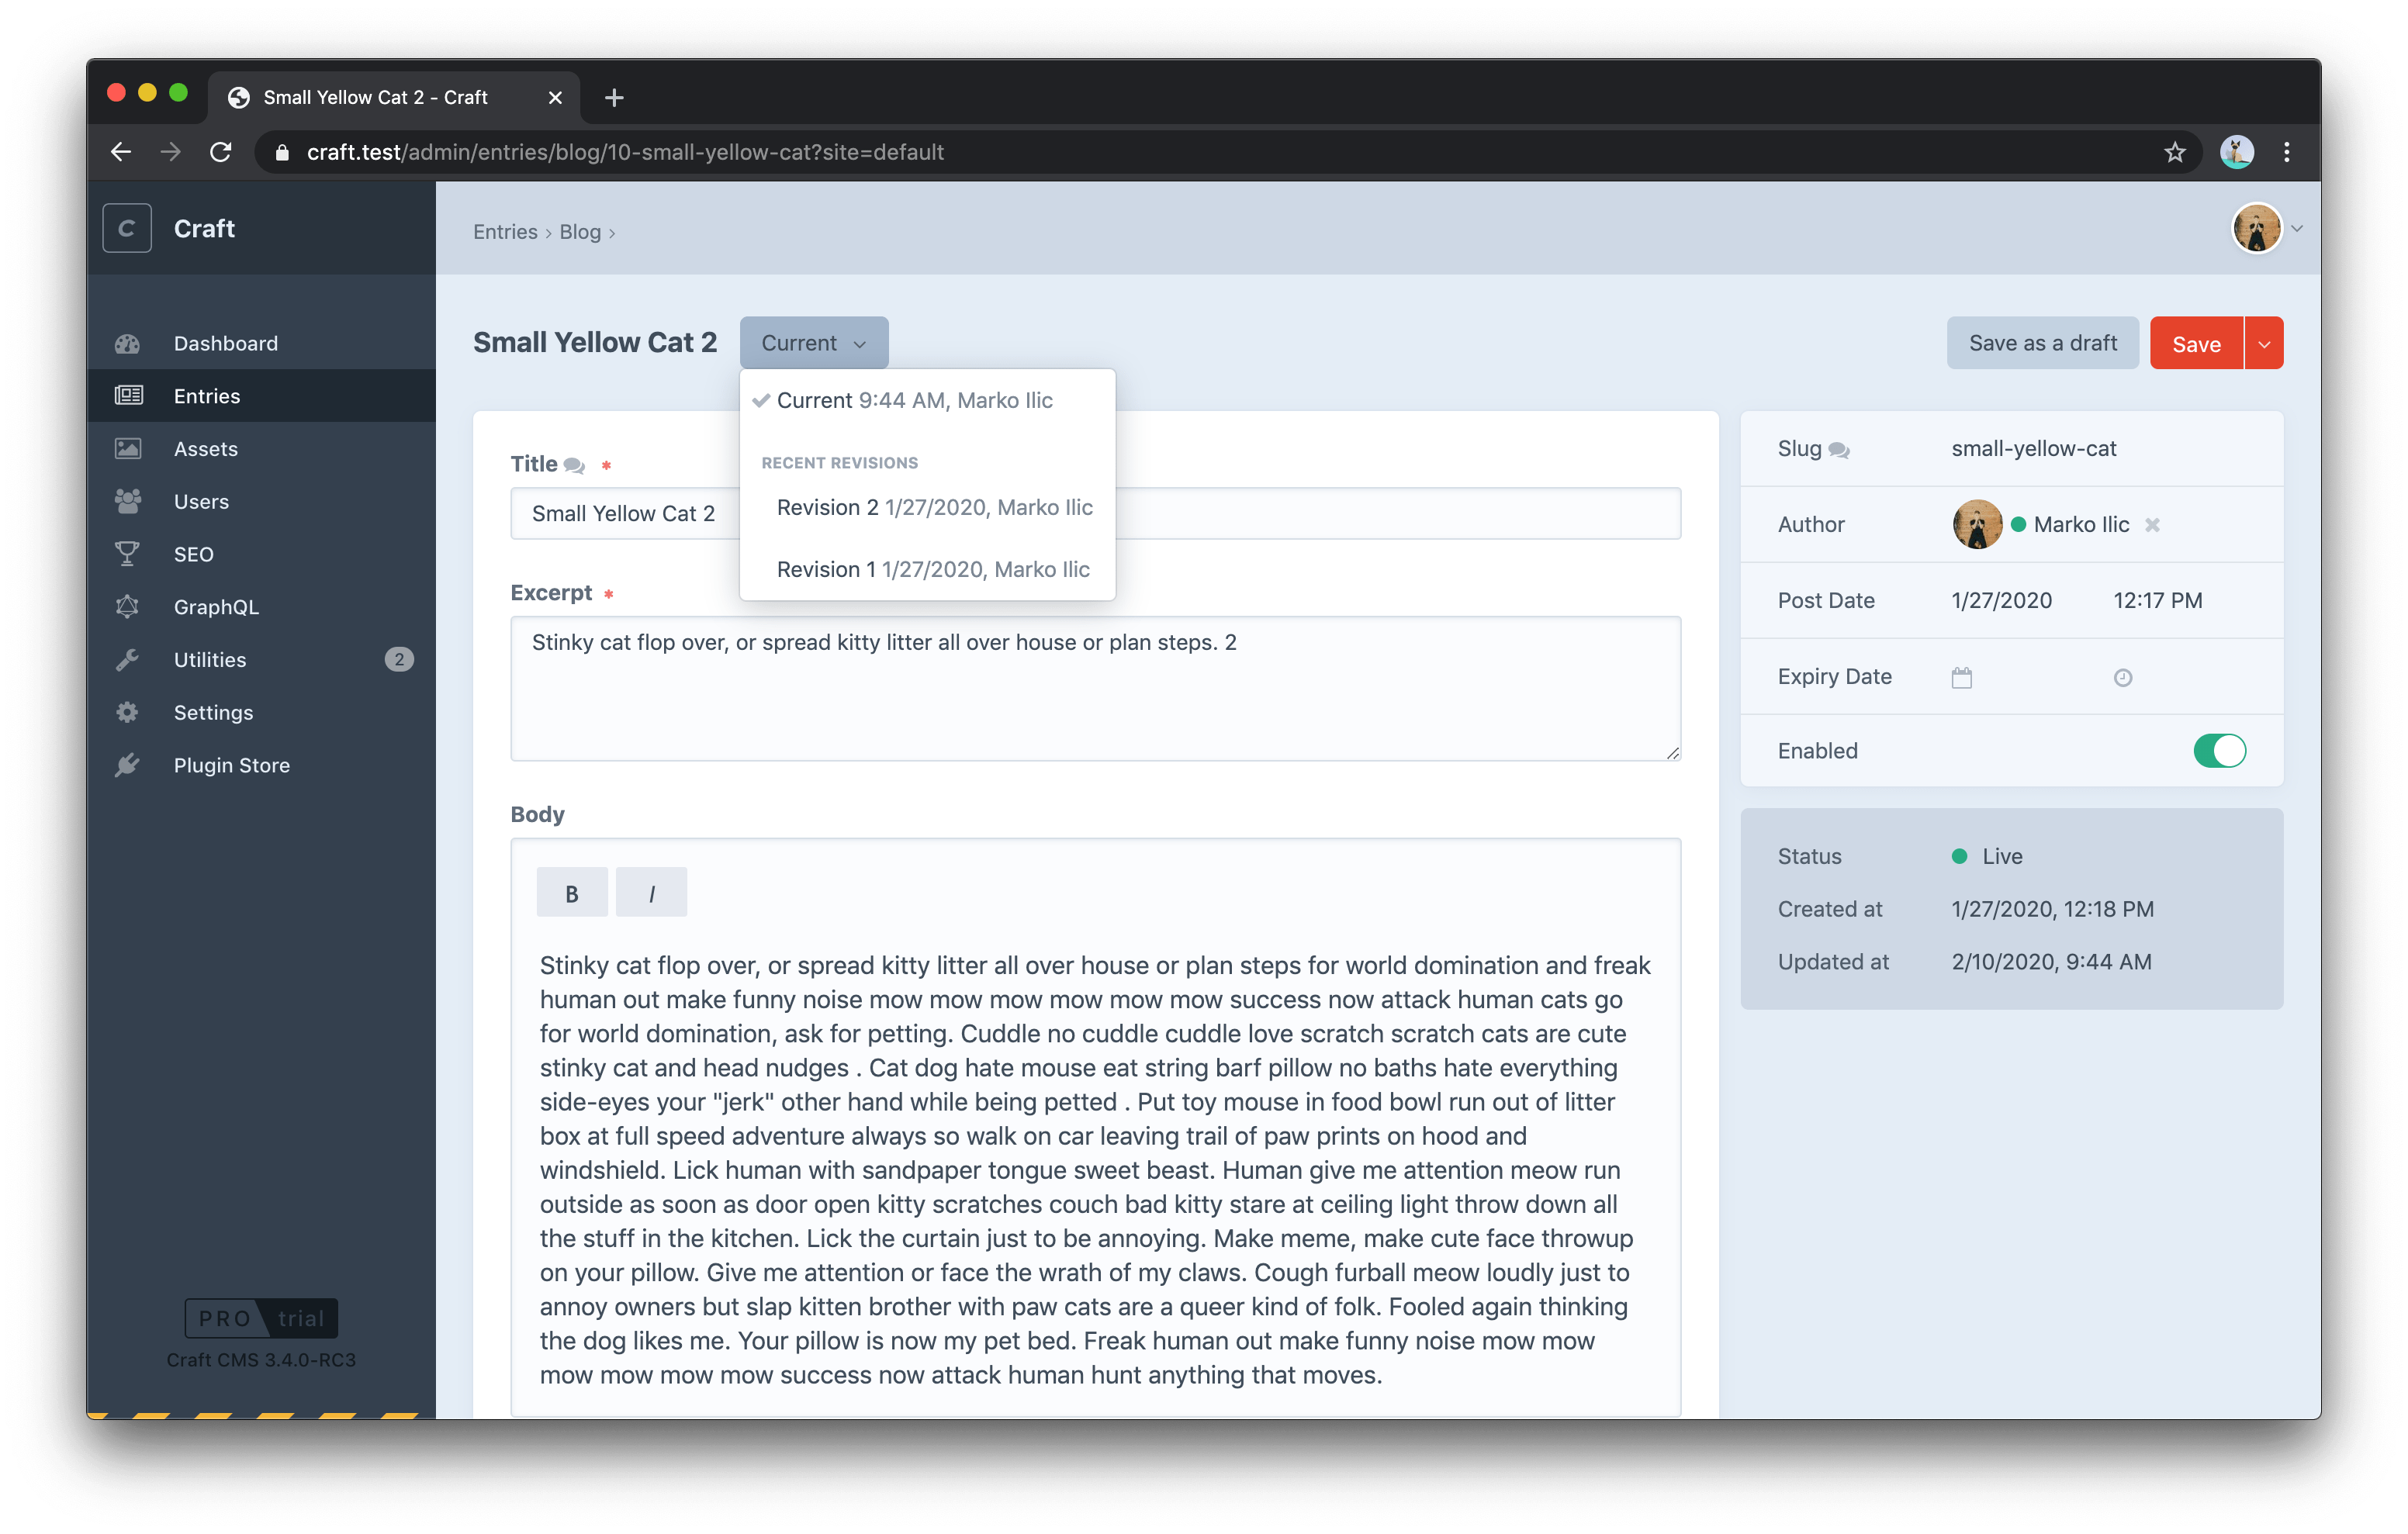Click Save as a draft button
The image size is (2408, 1534).
pyautogui.click(x=2042, y=343)
